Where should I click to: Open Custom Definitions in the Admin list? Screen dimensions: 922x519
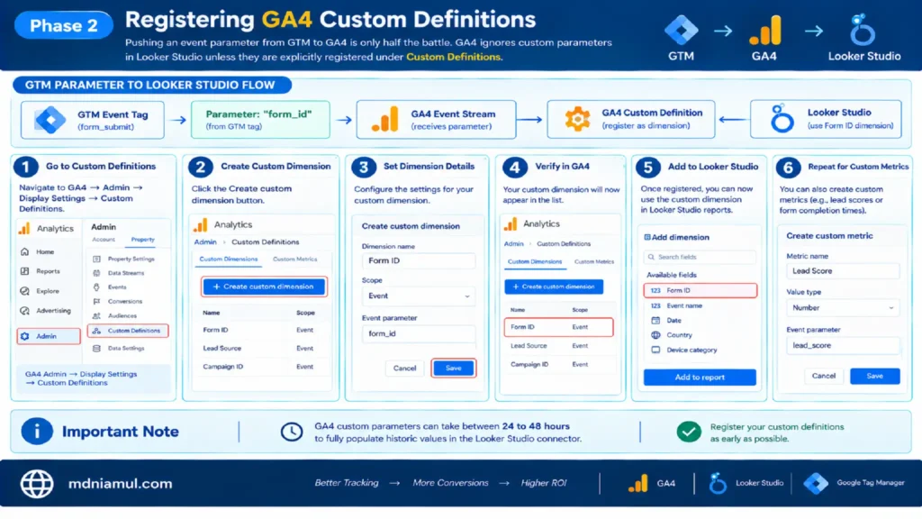tap(128, 331)
